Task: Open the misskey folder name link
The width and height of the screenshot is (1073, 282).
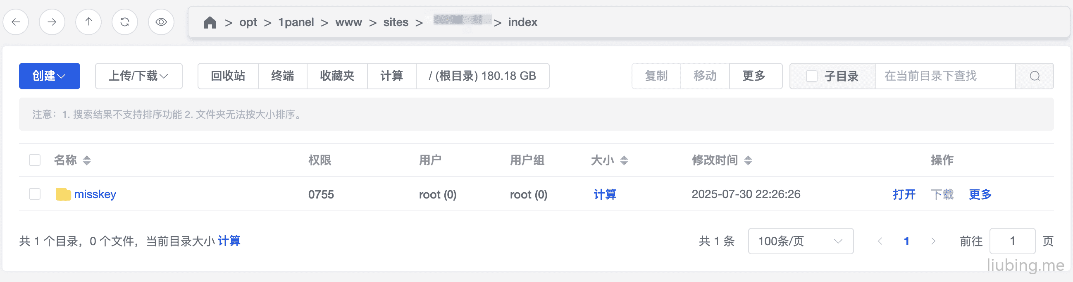Action: coord(95,194)
